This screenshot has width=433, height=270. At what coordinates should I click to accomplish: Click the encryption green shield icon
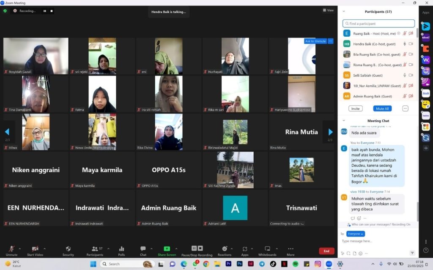(x=5, y=11)
